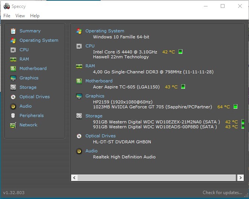Click the Windows flag icon in summary panel
249x199 pixels.
[79, 31]
